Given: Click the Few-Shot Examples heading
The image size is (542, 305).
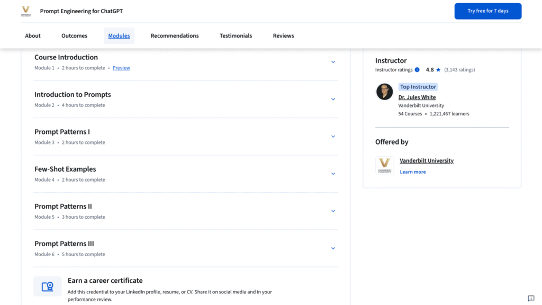Looking at the screenshot, I should 65,169.
